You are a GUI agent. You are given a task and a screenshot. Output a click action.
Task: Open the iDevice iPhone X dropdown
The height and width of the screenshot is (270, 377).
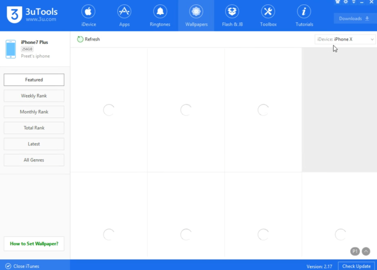click(345, 39)
